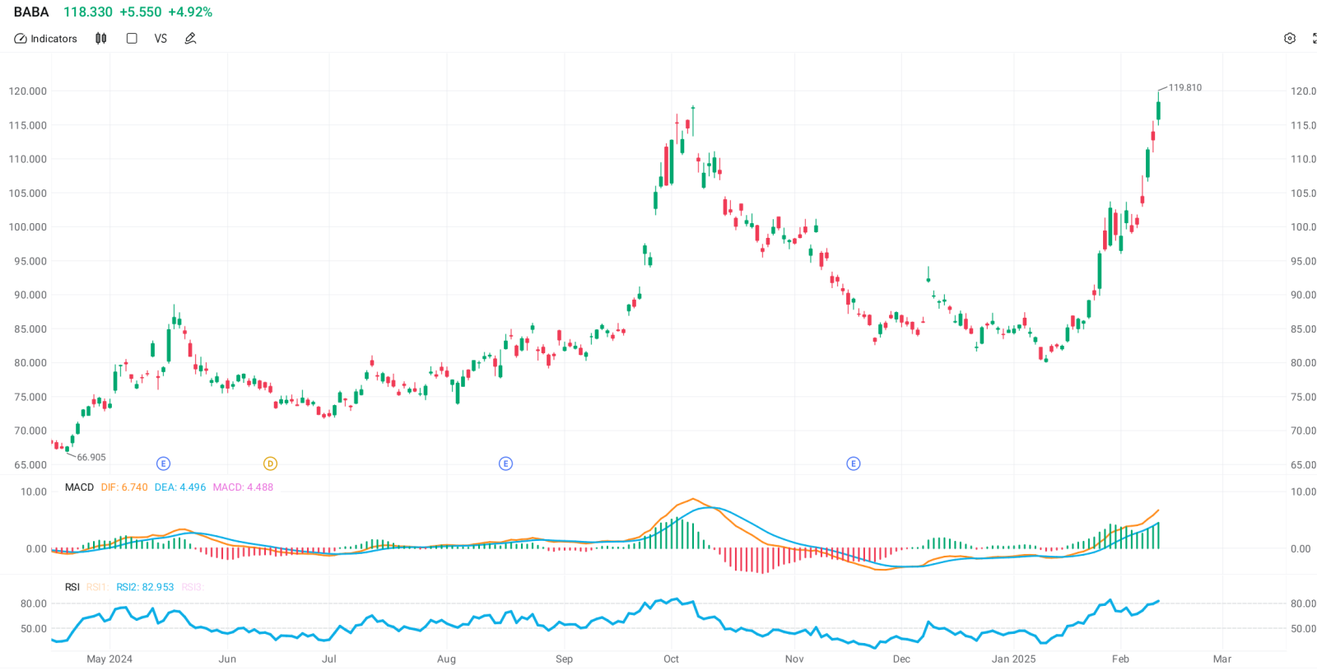Click the Jul date axis label
Screen dimensions: 1317x671
point(329,659)
